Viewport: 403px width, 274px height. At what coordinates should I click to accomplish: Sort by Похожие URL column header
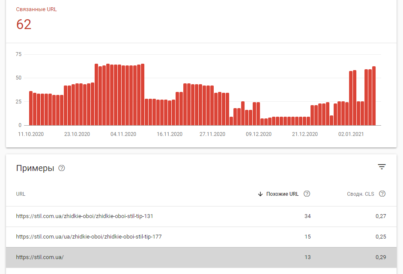pos(282,194)
